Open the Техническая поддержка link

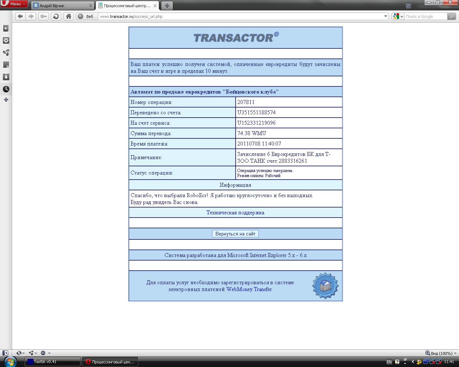(235, 213)
